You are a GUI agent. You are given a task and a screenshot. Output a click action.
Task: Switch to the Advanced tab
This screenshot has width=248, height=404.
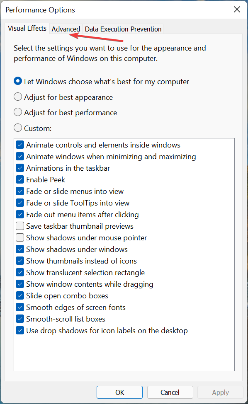66,29
